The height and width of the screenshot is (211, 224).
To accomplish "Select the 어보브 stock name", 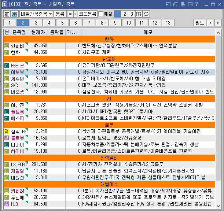I will [x=18, y=72].
